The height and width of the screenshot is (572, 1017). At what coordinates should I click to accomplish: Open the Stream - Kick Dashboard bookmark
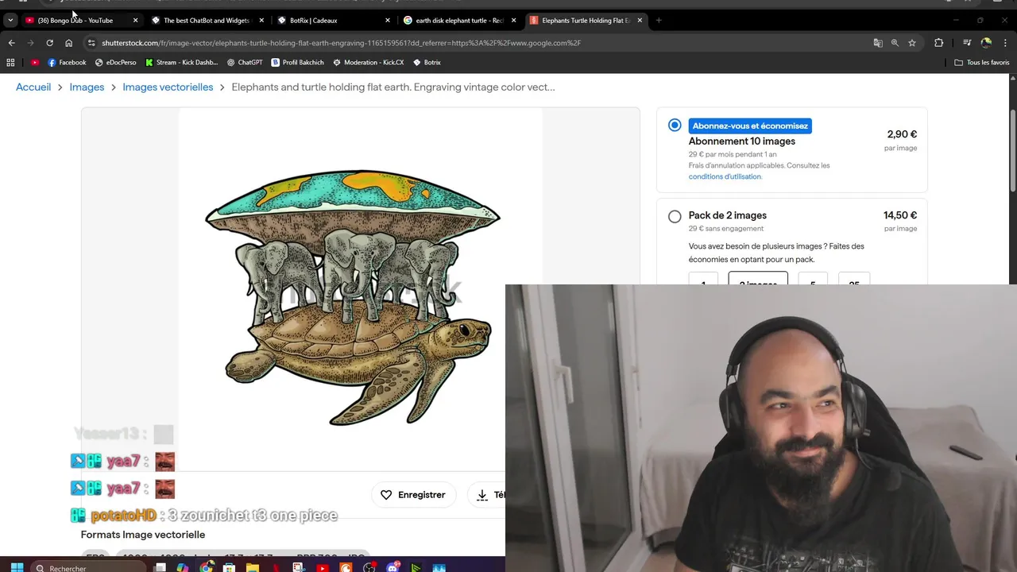[x=181, y=62]
